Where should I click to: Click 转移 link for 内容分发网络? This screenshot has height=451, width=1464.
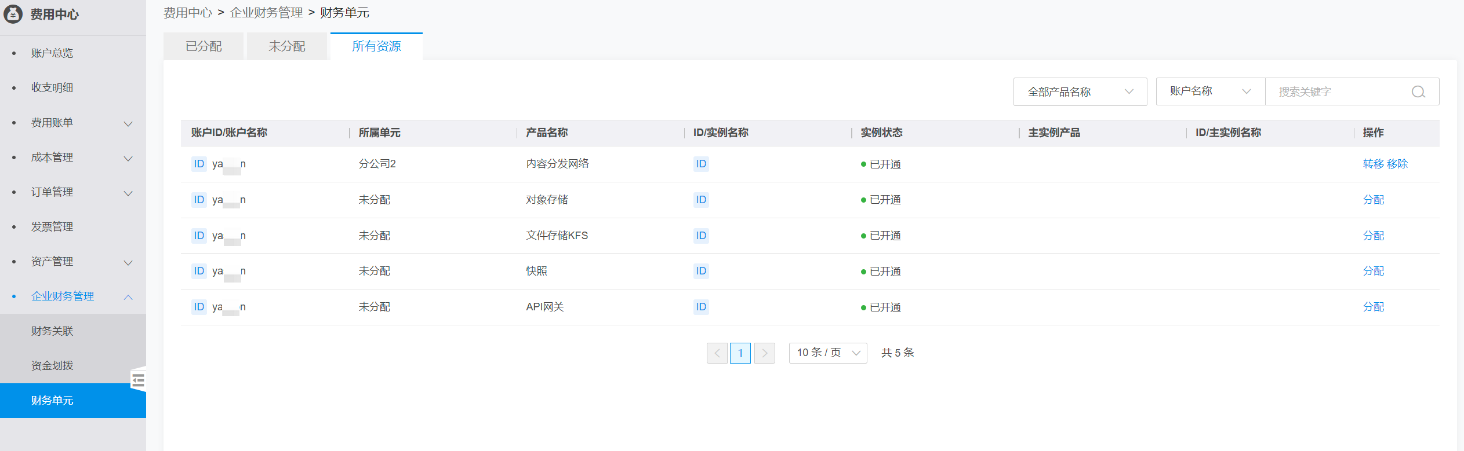tap(1373, 164)
